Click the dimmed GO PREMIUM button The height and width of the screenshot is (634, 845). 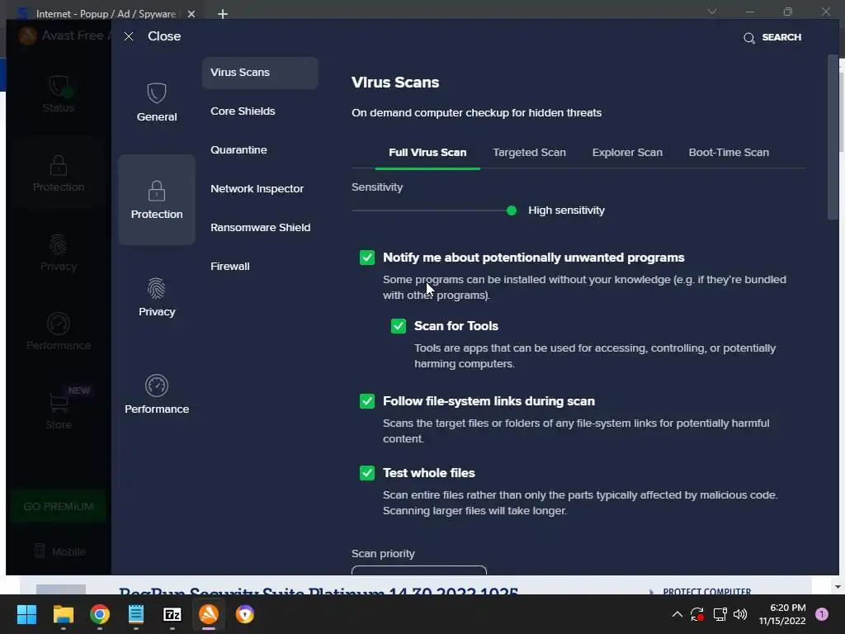pos(59,506)
